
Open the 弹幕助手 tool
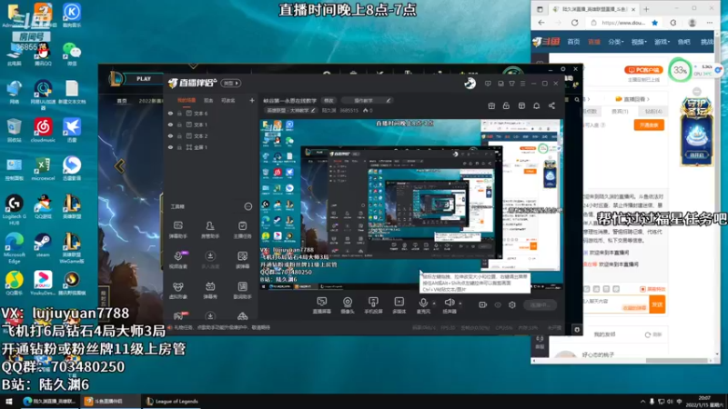(178, 230)
